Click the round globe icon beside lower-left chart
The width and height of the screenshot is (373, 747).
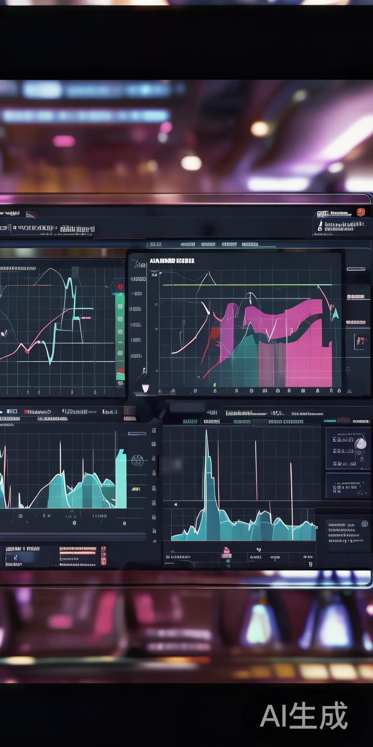[x=137, y=460]
